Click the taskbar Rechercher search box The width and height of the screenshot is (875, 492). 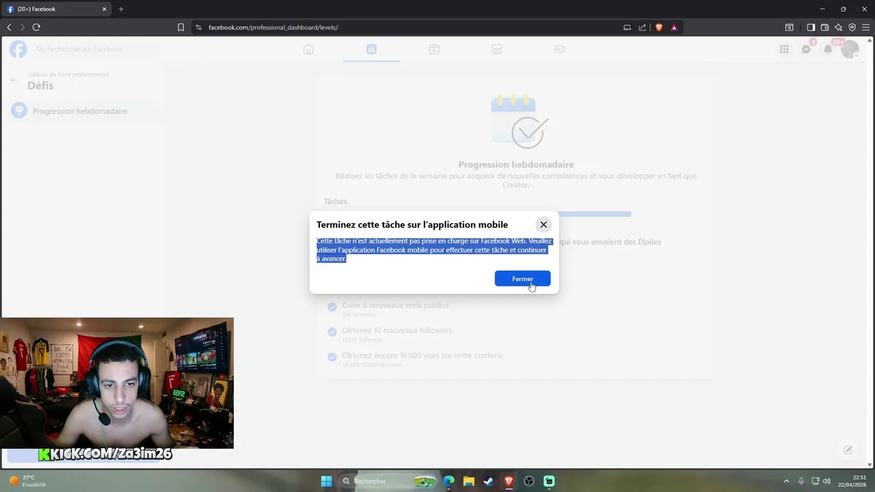click(389, 481)
